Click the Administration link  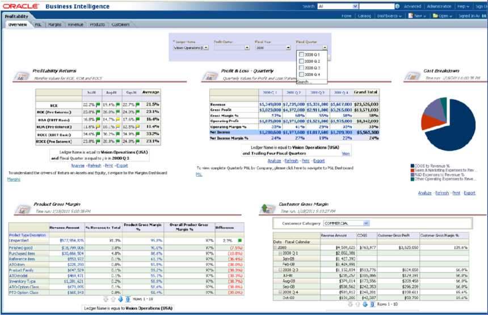(x=439, y=6)
